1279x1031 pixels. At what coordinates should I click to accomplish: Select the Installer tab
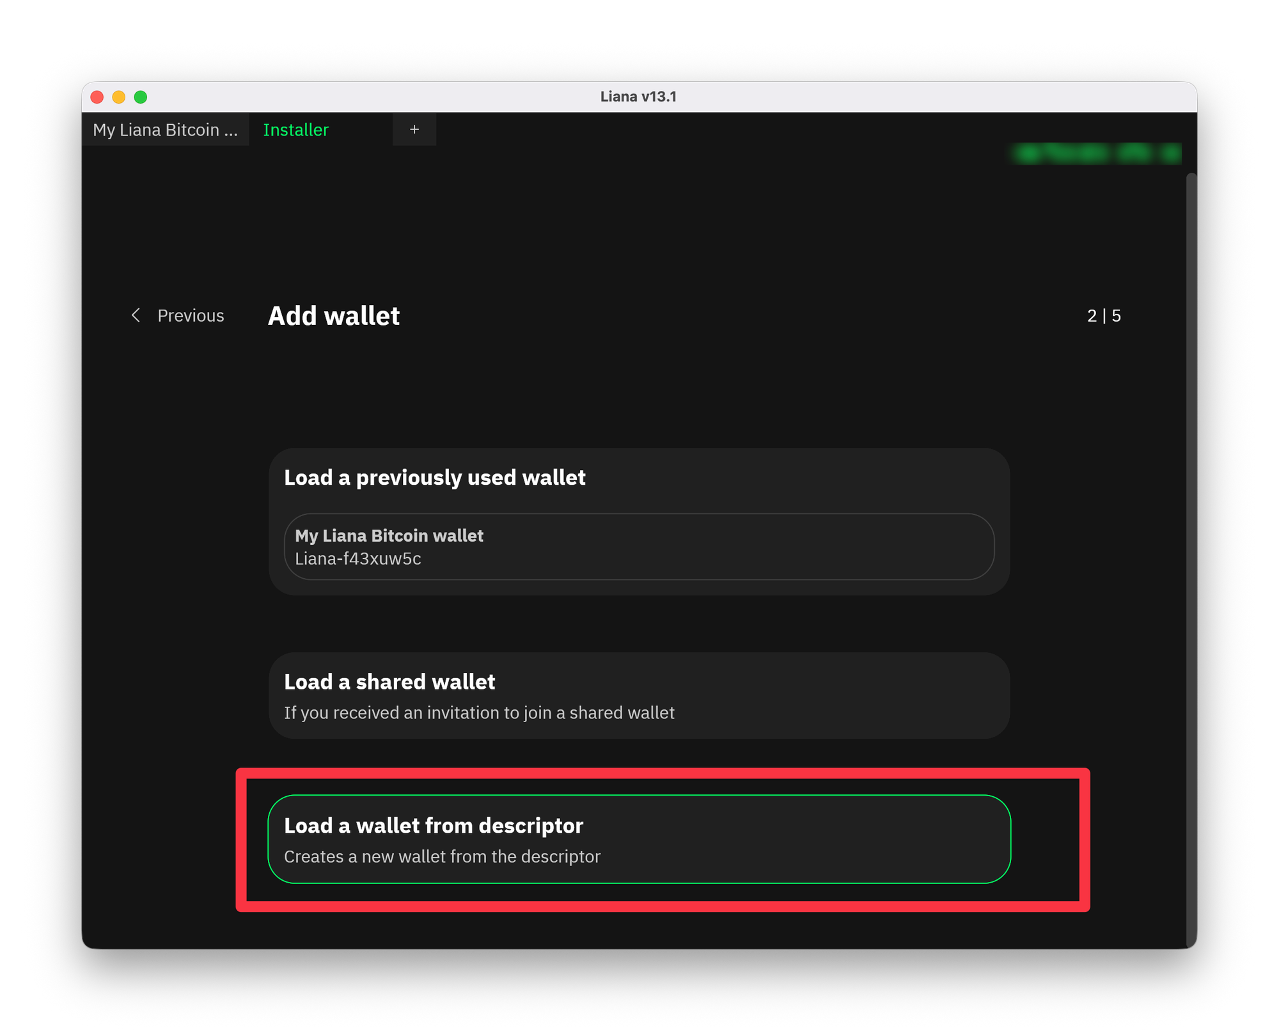pos(296,130)
